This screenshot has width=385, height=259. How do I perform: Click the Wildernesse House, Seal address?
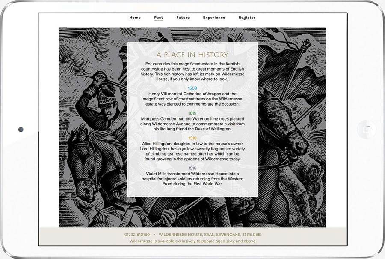(210, 235)
